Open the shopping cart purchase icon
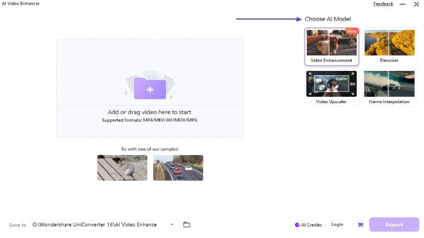Viewport: 424px width, 238px height. coord(360,224)
